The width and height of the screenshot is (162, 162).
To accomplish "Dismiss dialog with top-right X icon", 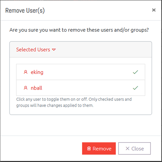I will 154,10.
